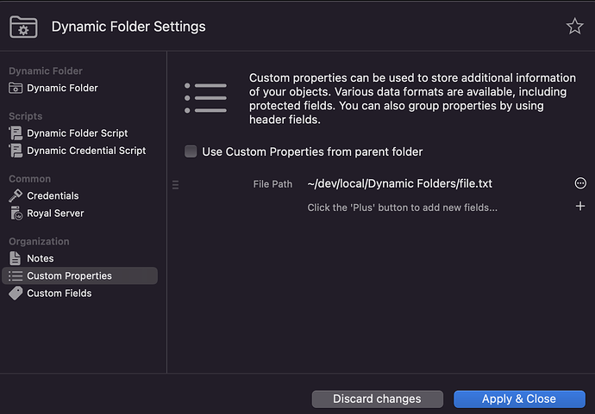Click the Dynamic Credential Script icon

[16, 151]
